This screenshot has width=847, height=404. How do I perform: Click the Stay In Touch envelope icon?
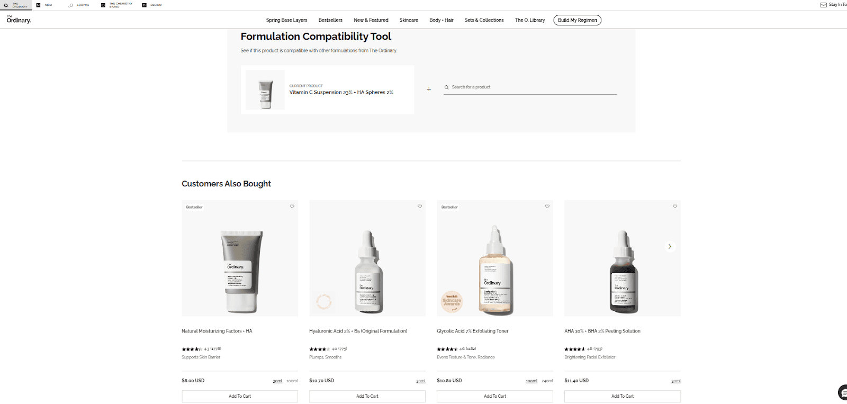click(823, 5)
